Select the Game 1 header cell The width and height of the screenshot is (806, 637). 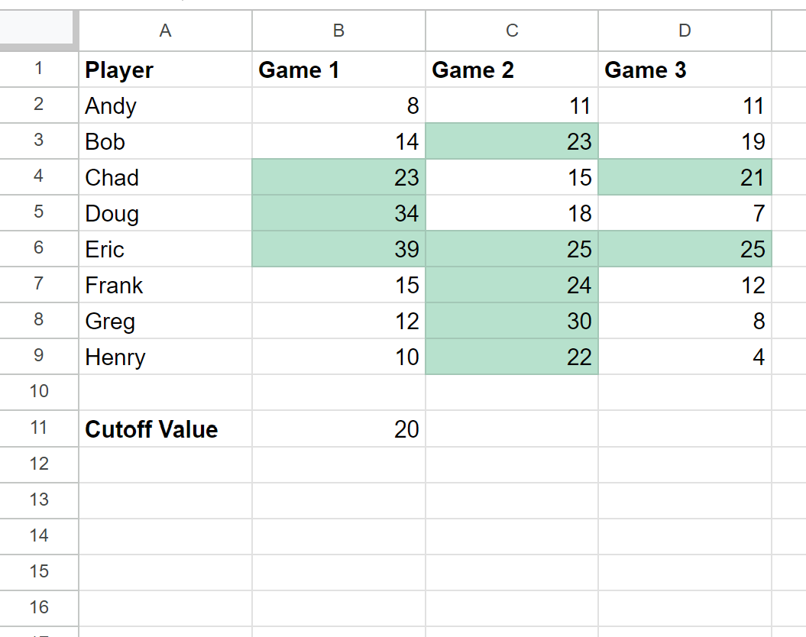click(338, 70)
